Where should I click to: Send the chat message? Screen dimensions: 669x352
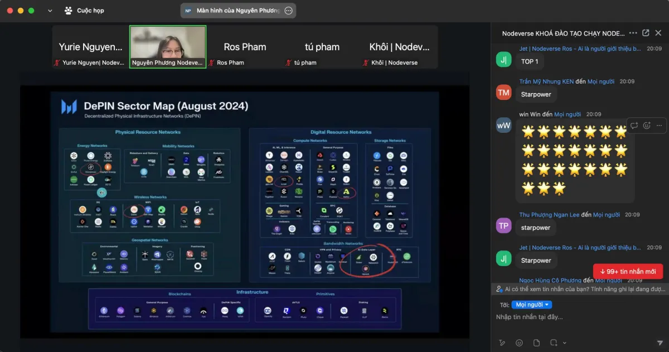660,343
